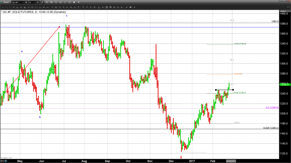291x163 pixels.
Task: Expand the trend line tool options arrow
Action: pyautogui.click(x=4, y=8)
